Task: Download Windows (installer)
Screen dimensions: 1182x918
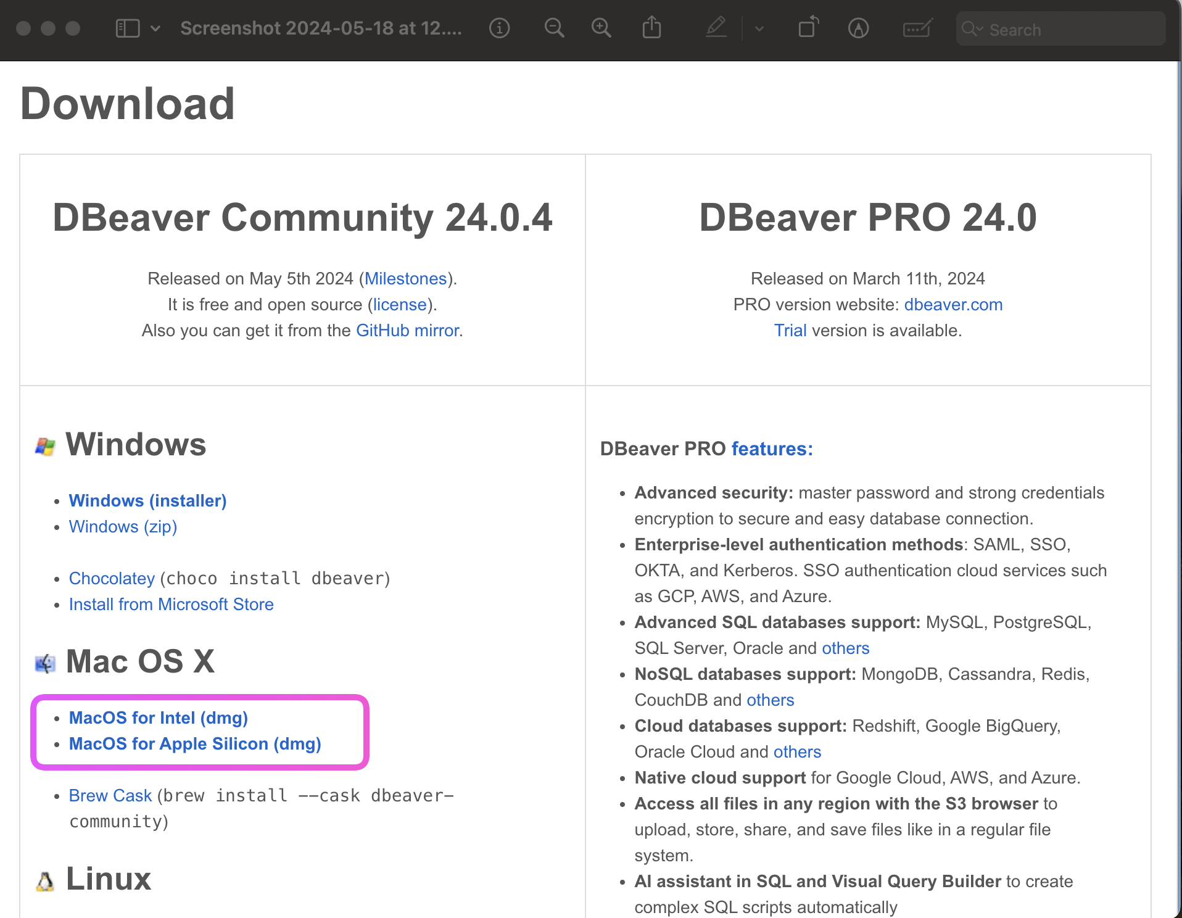Action: pyautogui.click(x=147, y=500)
